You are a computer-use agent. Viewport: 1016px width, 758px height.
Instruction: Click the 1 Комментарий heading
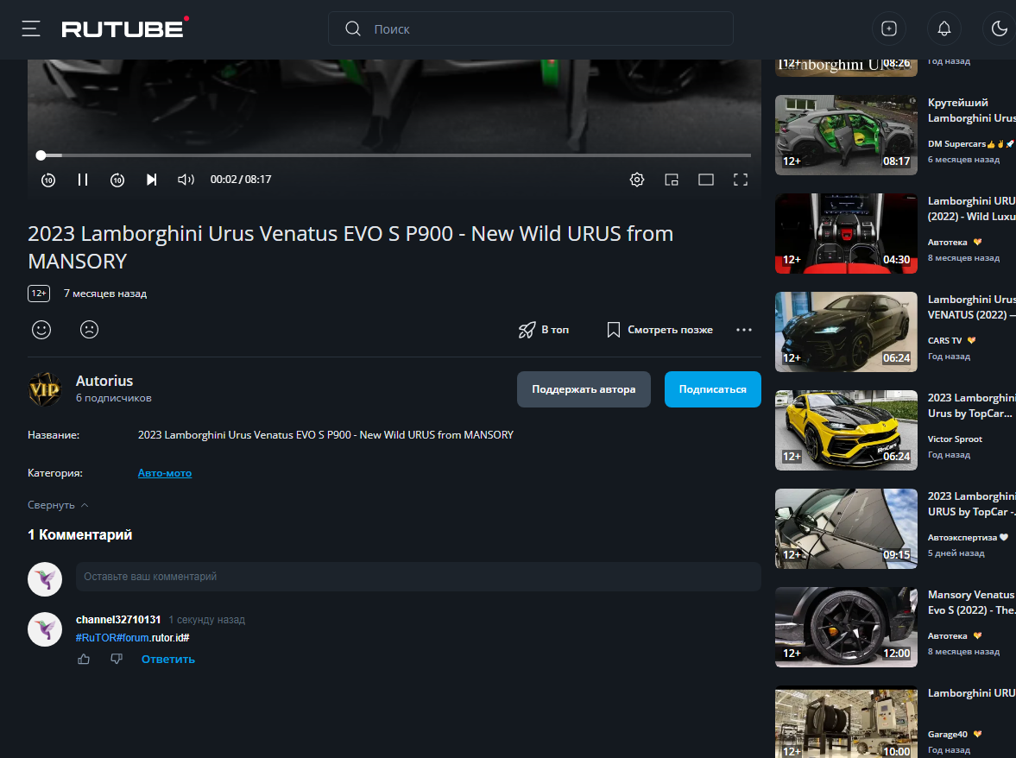coord(79,535)
